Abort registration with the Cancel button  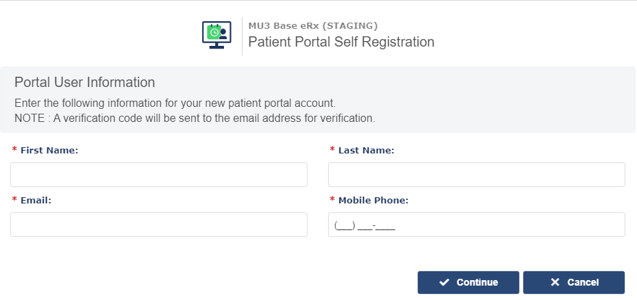(574, 282)
